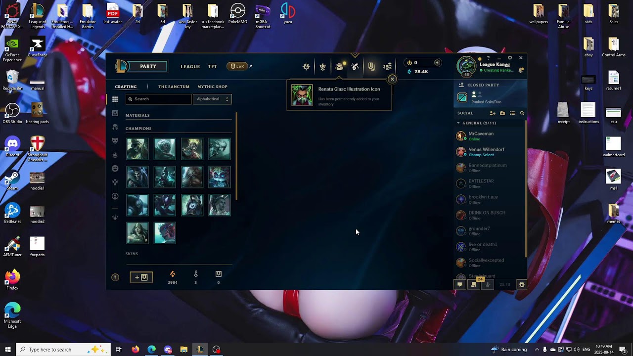Screen dimensions: 633x356
Task: Toggle the microphone mute button
Action: pos(487,284)
